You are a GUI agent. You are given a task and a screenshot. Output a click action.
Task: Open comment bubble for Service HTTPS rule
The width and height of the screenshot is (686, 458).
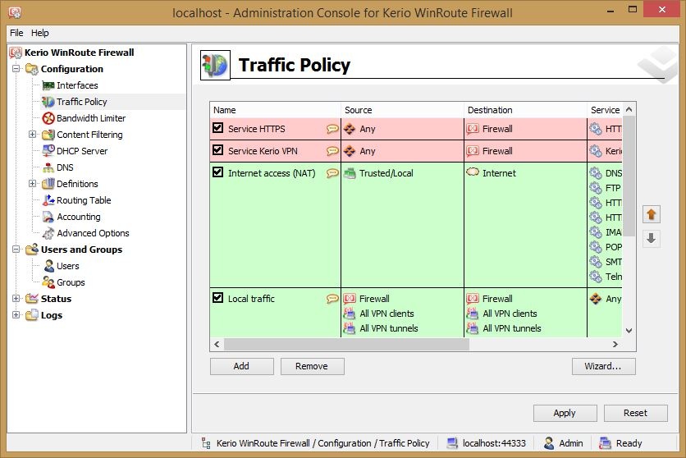point(332,129)
